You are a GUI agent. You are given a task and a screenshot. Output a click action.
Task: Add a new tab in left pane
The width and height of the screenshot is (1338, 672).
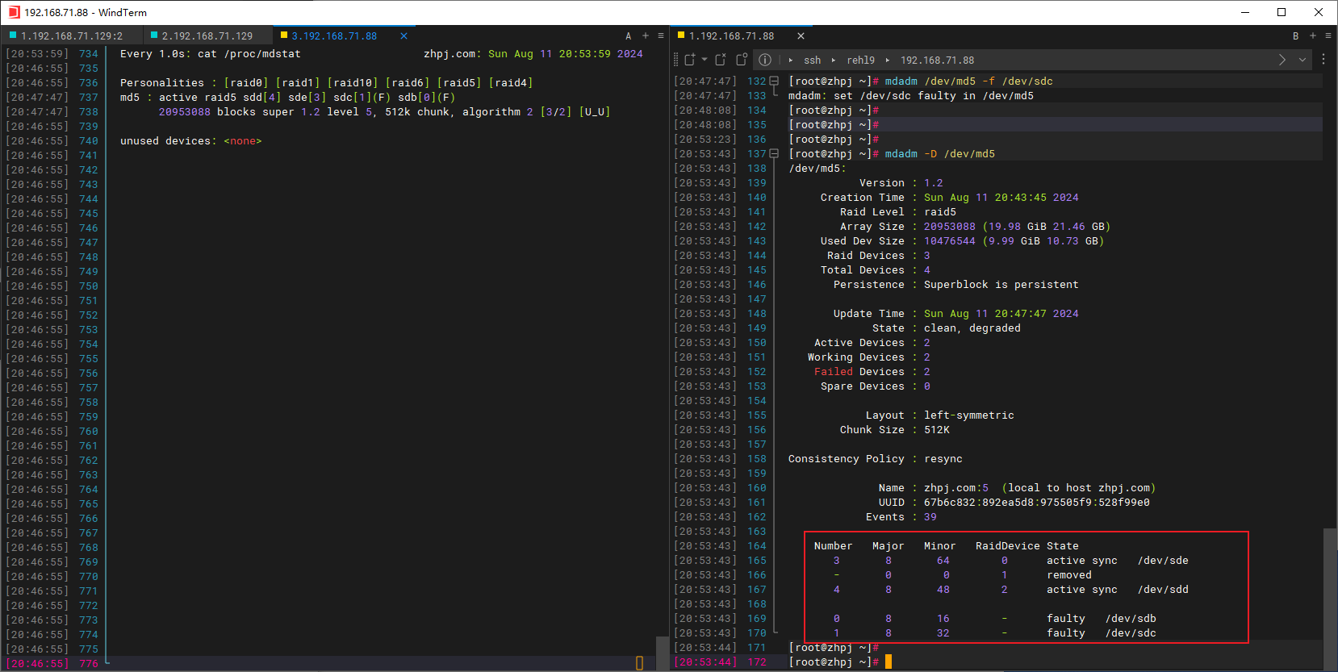tap(645, 35)
